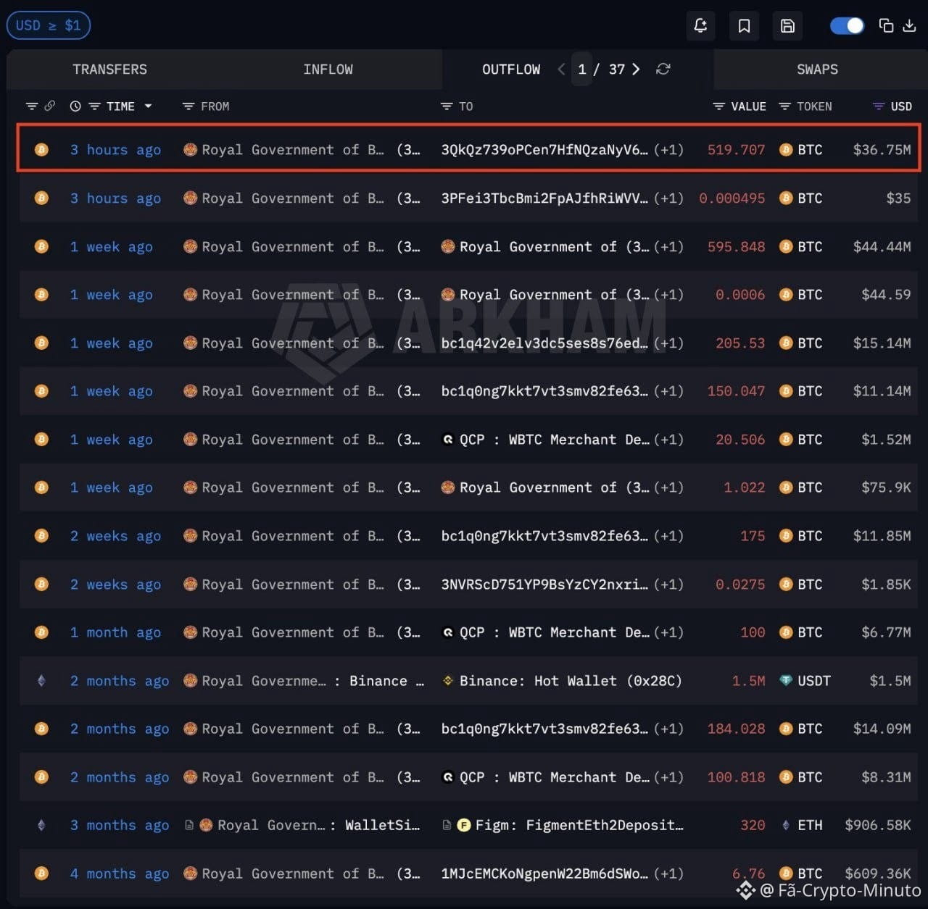Go to next page arrow
928x909 pixels.
636,70
